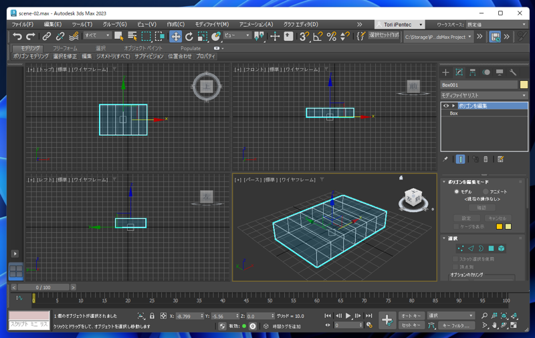Screen dimensions: 535x338
Task: Toggle the 3D Snaps icon
Action: click(x=304, y=36)
